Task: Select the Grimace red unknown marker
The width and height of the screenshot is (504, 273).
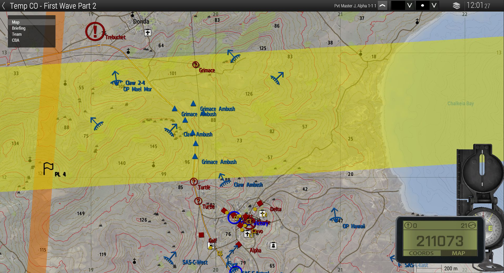Action: tap(195, 65)
